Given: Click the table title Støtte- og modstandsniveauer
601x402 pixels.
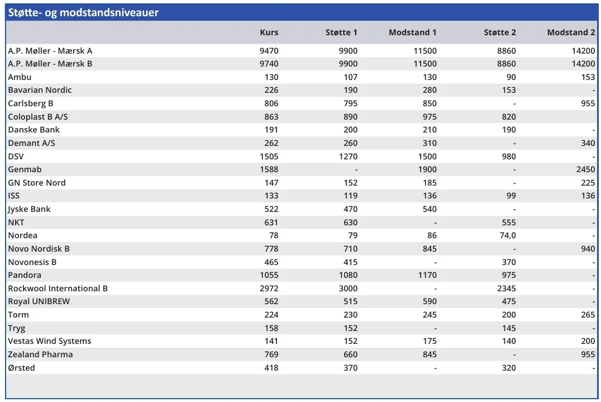Looking at the screenshot, I should click(84, 12).
